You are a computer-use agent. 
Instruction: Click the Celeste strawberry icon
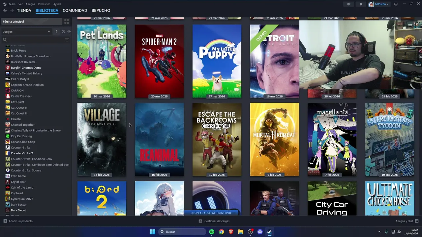tap(8, 119)
